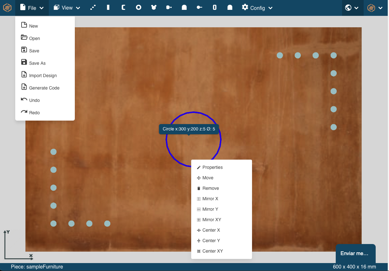The height and width of the screenshot is (271, 389).
Task: Open the View dropdown menu
Action: pos(67,8)
